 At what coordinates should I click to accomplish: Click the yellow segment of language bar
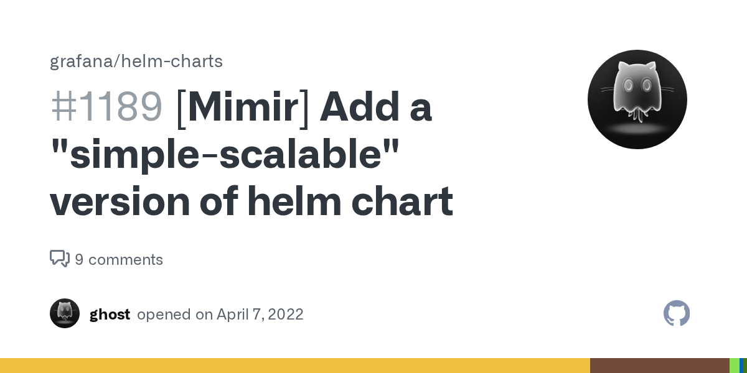pyautogui.click(x=295, y=366)
